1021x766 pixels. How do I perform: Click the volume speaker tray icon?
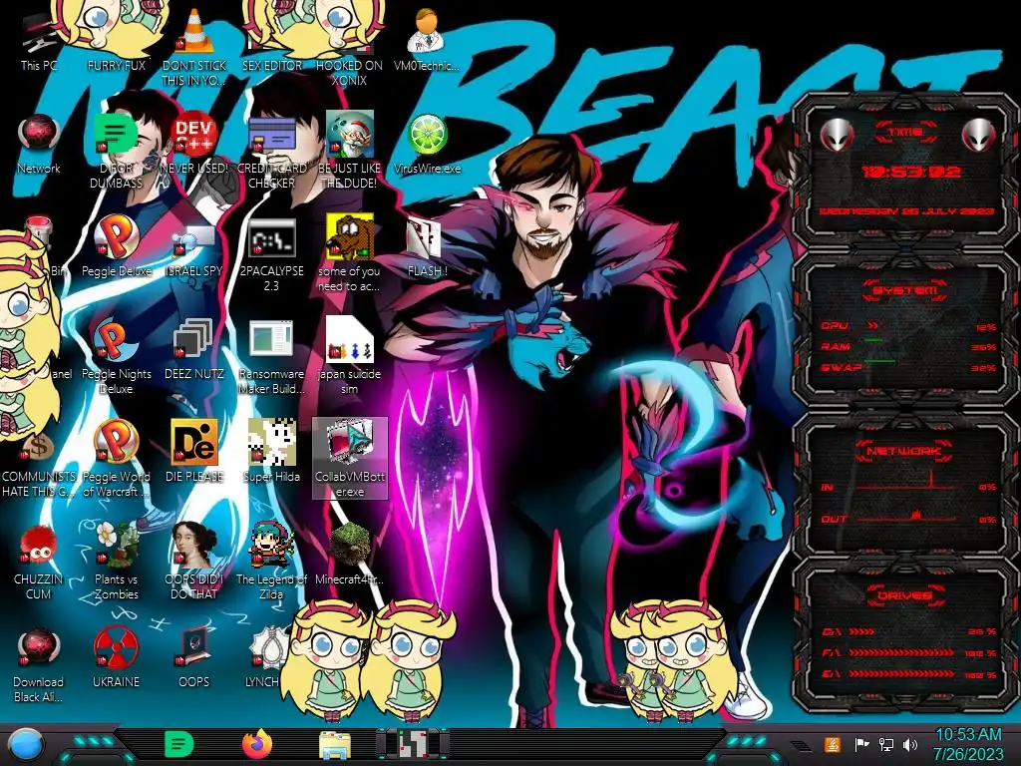coord(910,744)
